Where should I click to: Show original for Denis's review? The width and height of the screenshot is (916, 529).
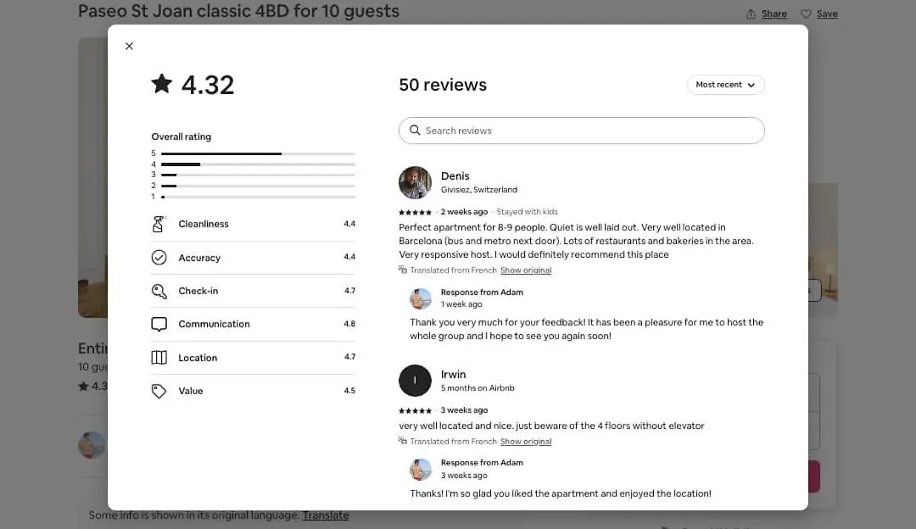[x=526, y=270]
